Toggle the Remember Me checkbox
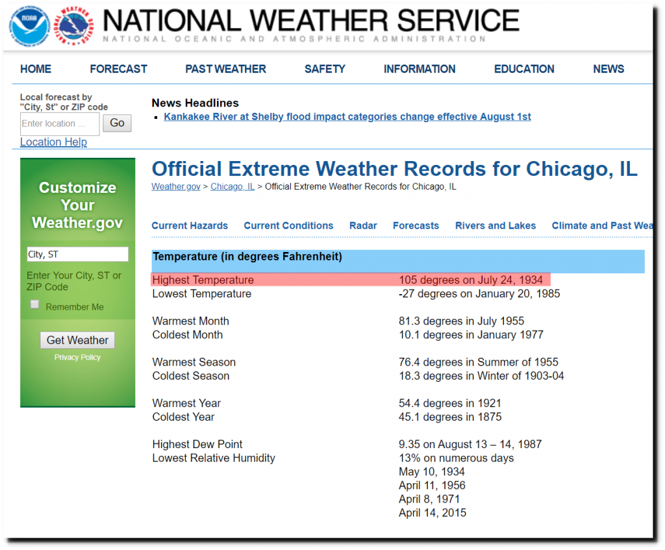Image resolution: width=665 pixels, height=550 pixels. tap(35, 305)
